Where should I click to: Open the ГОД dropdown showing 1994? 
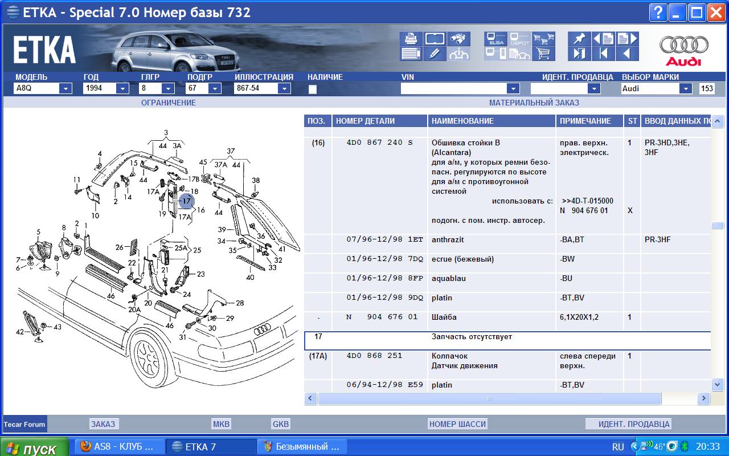[x=122, y=88]
